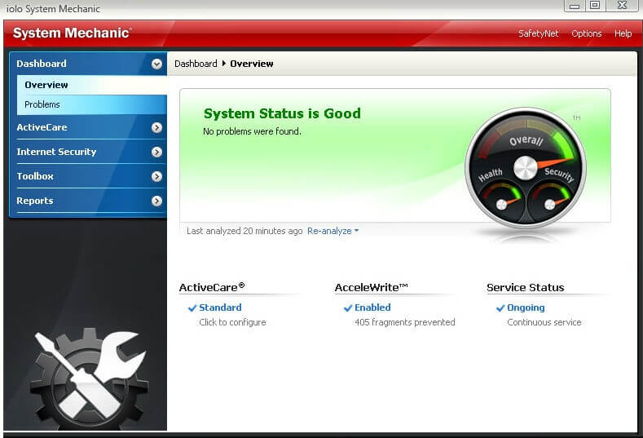
Task: Open the Re-analyze dropdown arrow
Action: point(356,231)
